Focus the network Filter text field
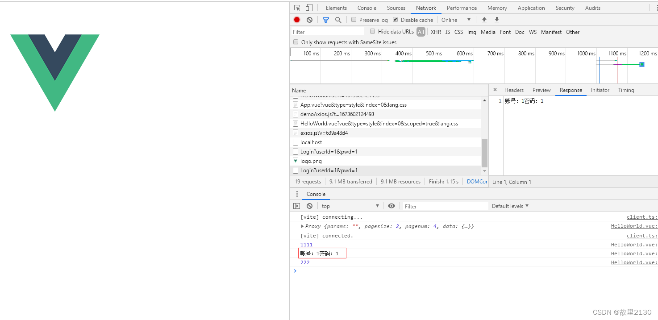Screen dimensions: 658x320 click(328, 32)
